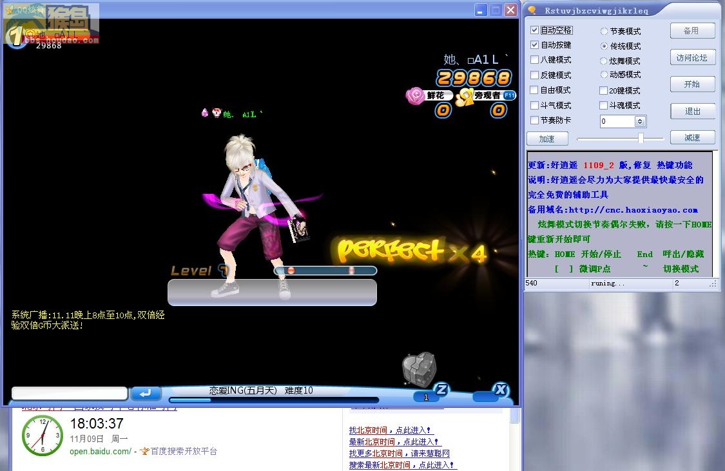This screenshot has height=471, width=725.
Task: Click status bar text runing...
Action: (608, 284)
